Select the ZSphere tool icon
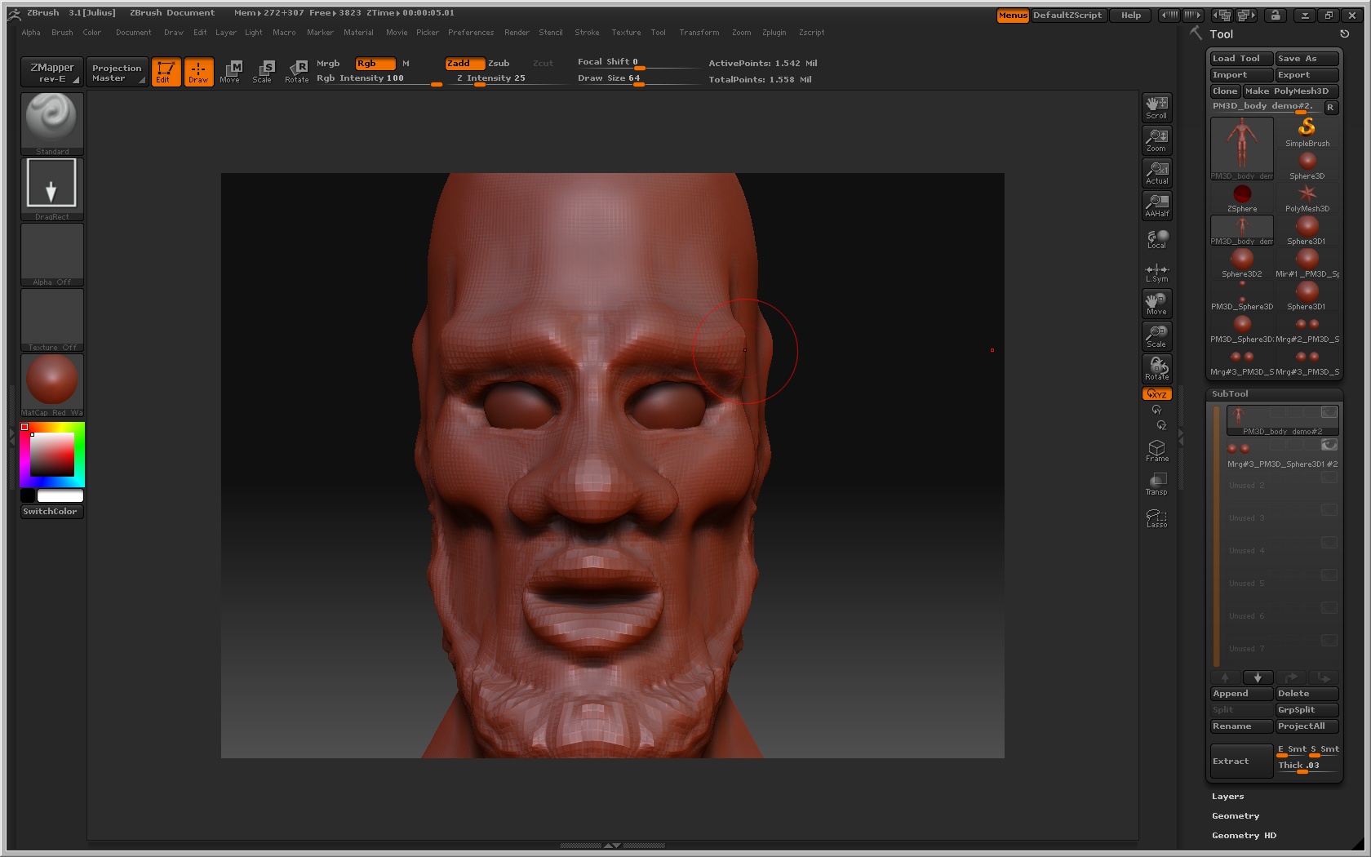The height and width of the screenshot is (857, 1371). click(1241, 197)
